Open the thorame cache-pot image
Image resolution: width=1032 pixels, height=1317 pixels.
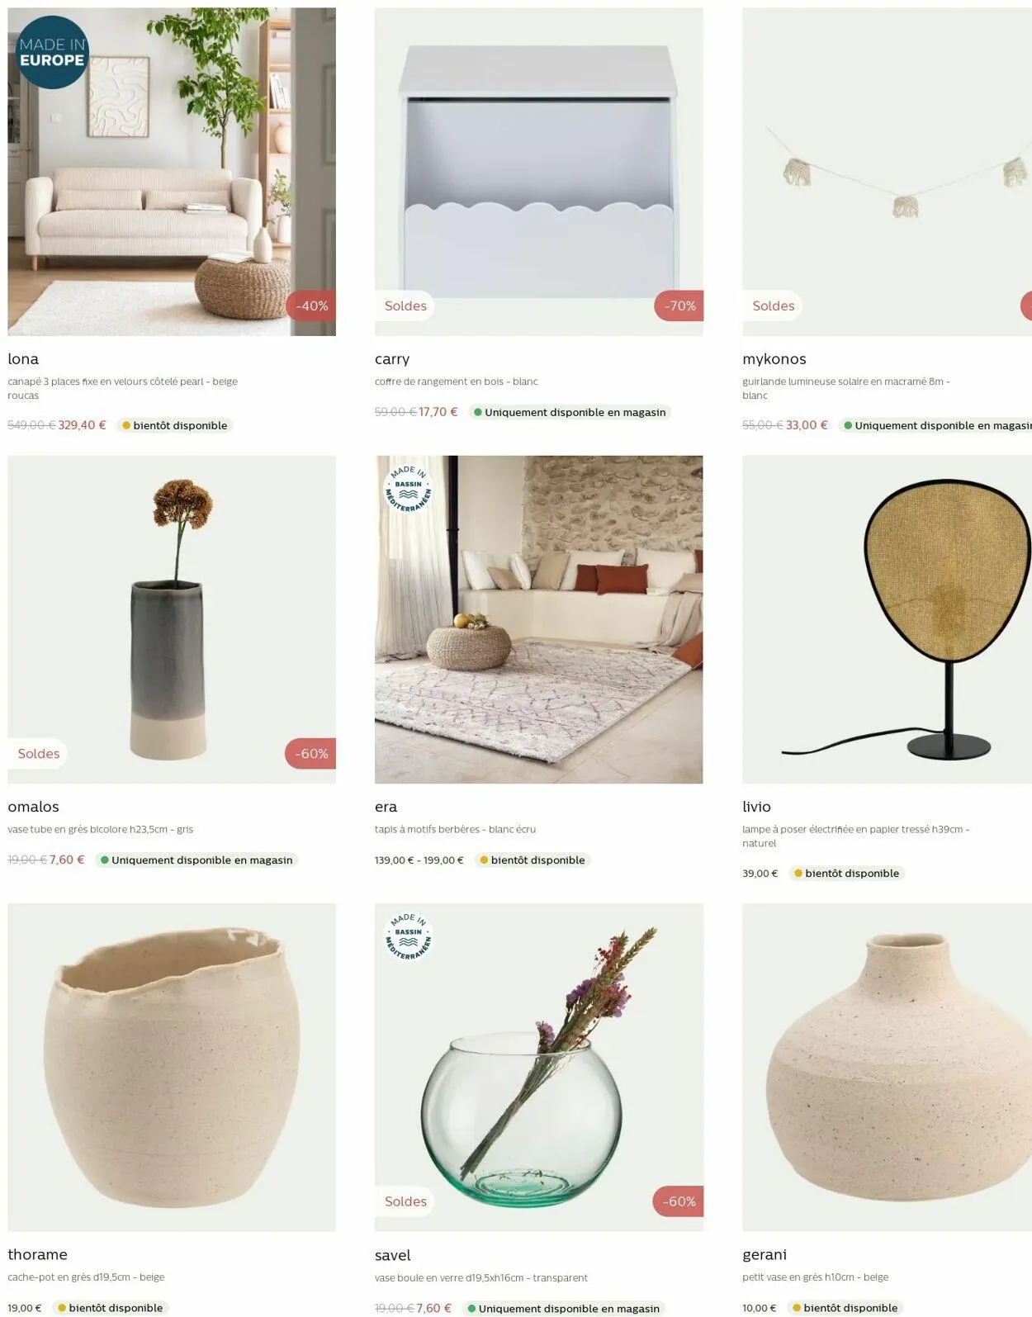click(x=172, y=1067)
